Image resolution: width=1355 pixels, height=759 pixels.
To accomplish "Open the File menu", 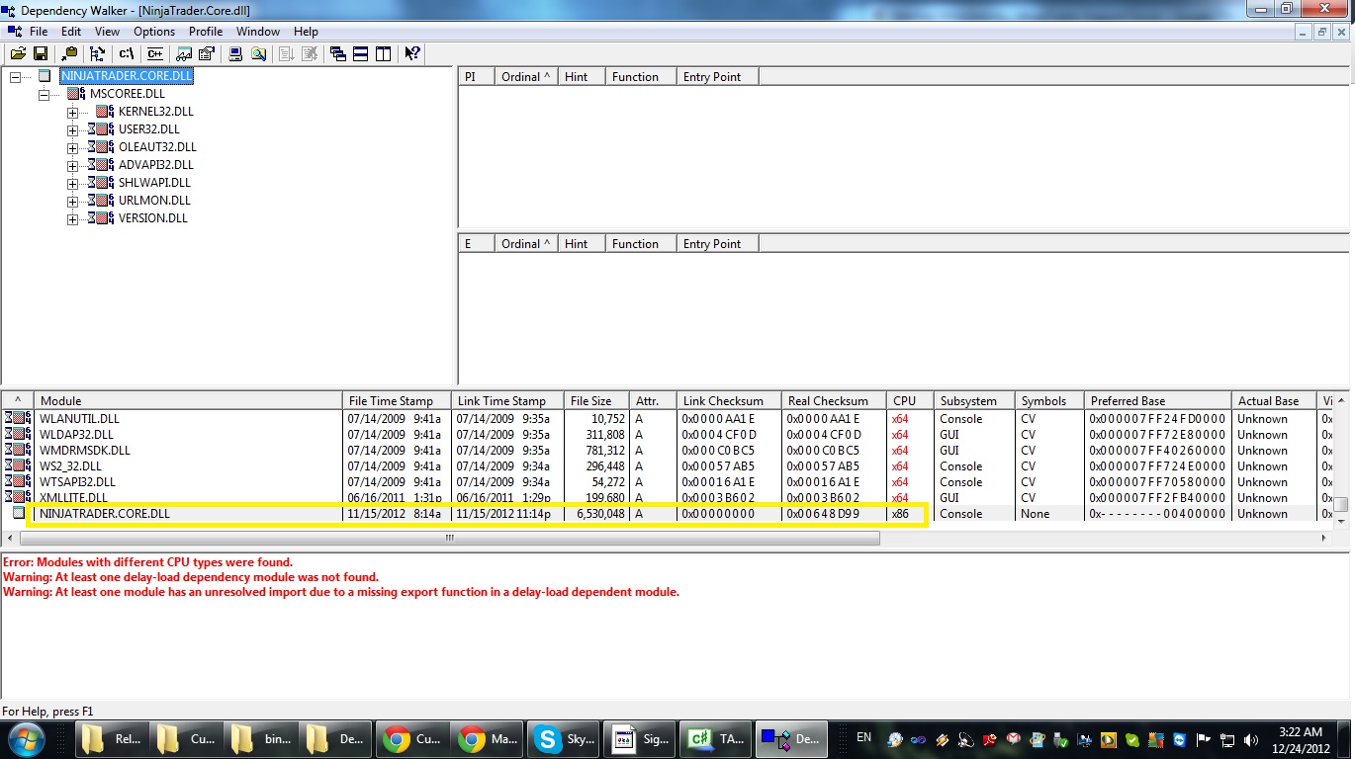I will 39,32.
